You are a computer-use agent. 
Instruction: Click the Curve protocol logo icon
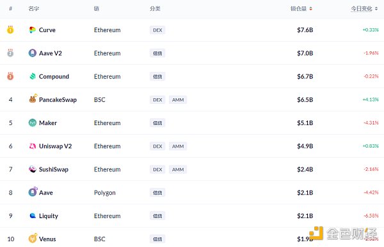(33, 30)
